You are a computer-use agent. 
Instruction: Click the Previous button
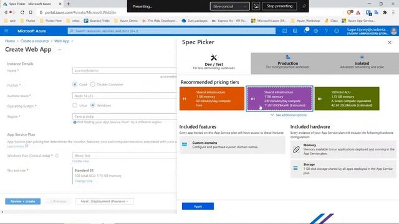pyautogui.click(x=58, y=201)
